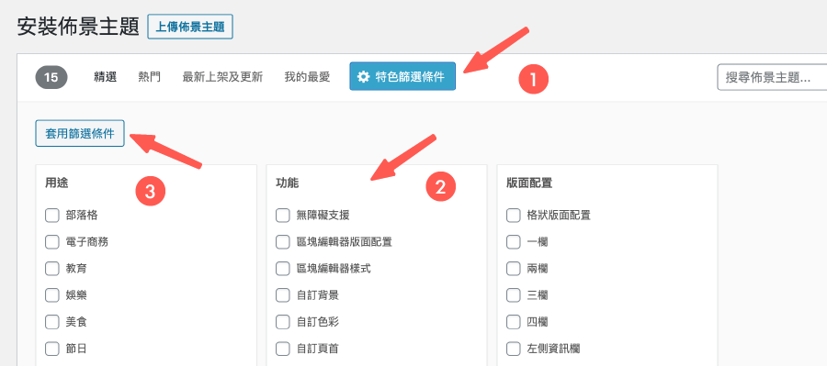Check the 教育 option
This screenshot has width=827, height=366.
[x=51, y=269]
